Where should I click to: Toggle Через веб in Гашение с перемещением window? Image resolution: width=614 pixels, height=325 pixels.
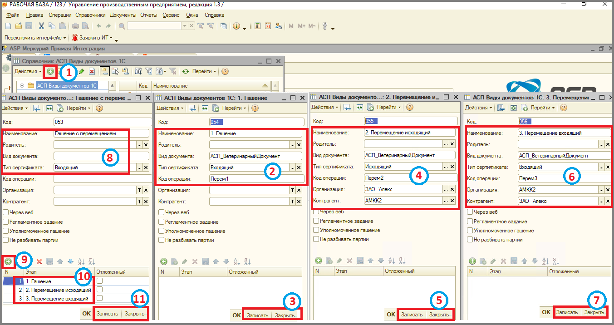[6, 212]
